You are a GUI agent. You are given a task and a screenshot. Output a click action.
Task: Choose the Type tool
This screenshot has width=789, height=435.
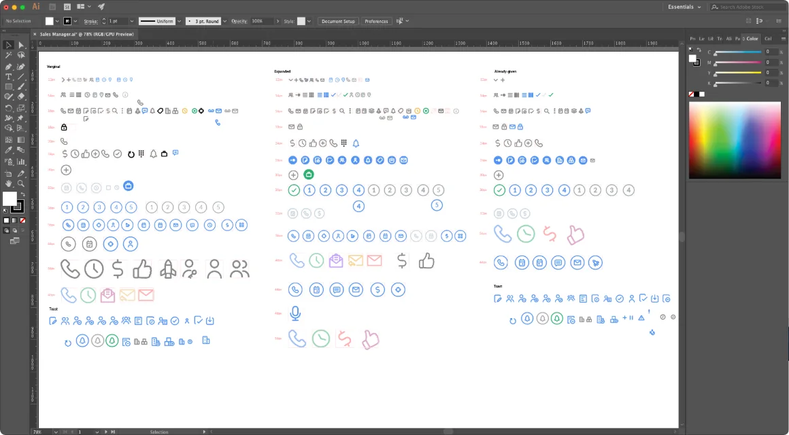click(x=9, y=77)
